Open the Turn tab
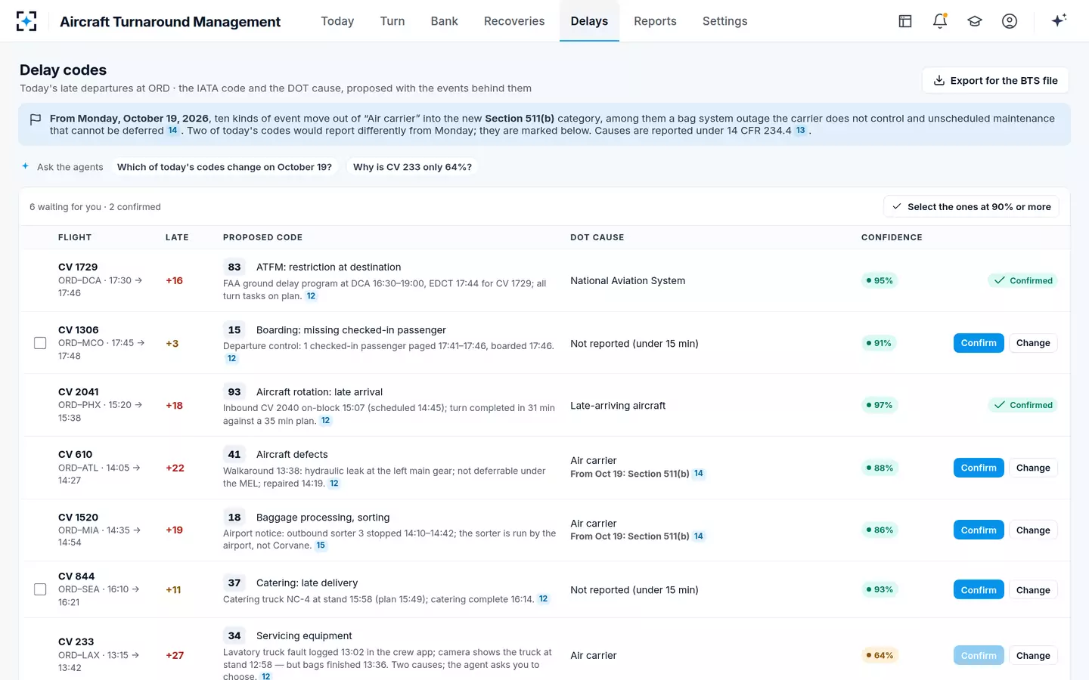This screenshot has height=680, width=1089. (x=392, y=21)
